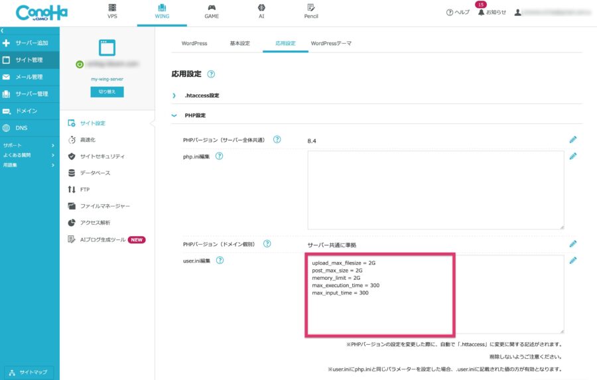This screenshot has height=380, width=597.
Task: Expand the 用語集 submenu
Action: (29, 165)
